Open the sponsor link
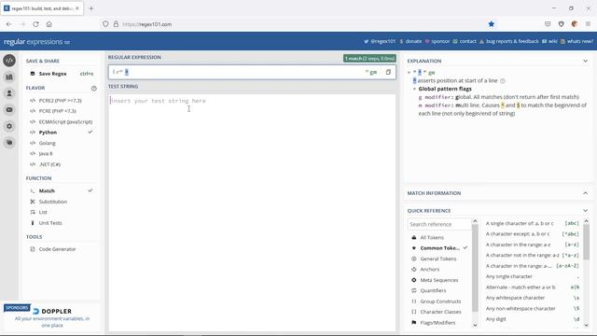The height and width of the screenshot is (336, 597). point(437,41)
